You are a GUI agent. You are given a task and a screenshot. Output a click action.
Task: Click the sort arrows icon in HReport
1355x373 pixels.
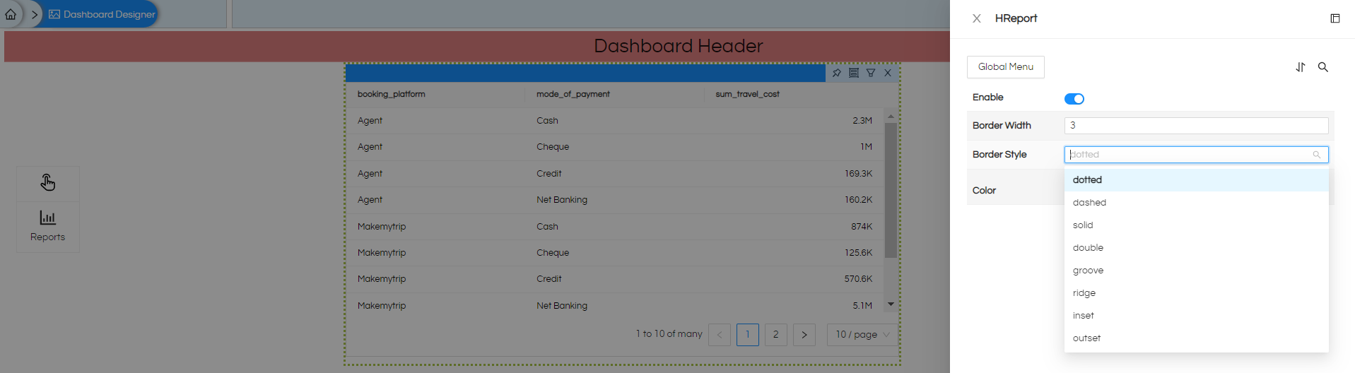click(x=1301, y=67)
